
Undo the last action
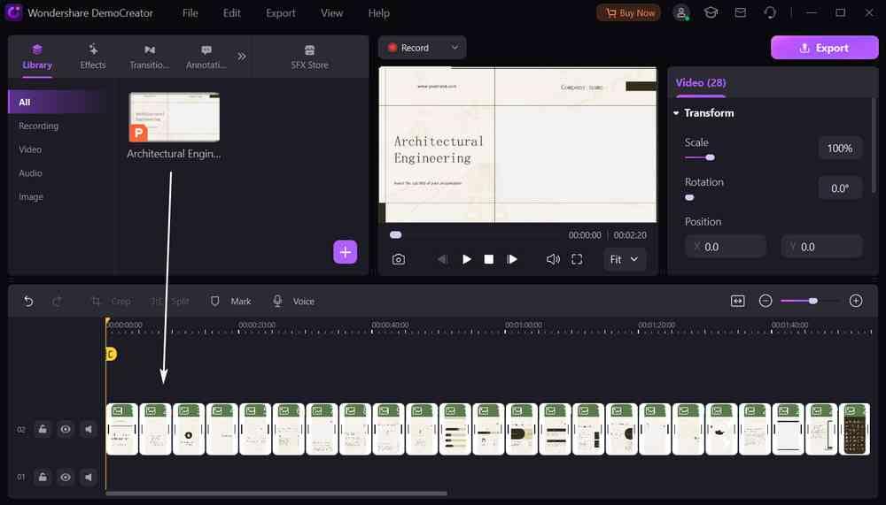(28, 302)
